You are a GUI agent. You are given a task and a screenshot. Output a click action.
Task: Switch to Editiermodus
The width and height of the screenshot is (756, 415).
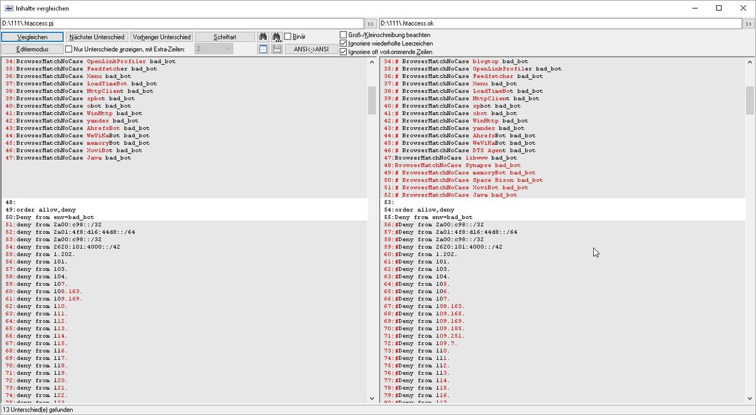[32, 49]
